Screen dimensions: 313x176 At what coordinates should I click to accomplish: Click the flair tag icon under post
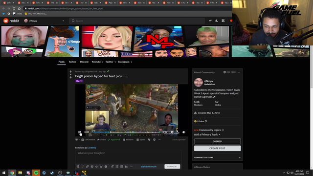[x=149, y=140]
